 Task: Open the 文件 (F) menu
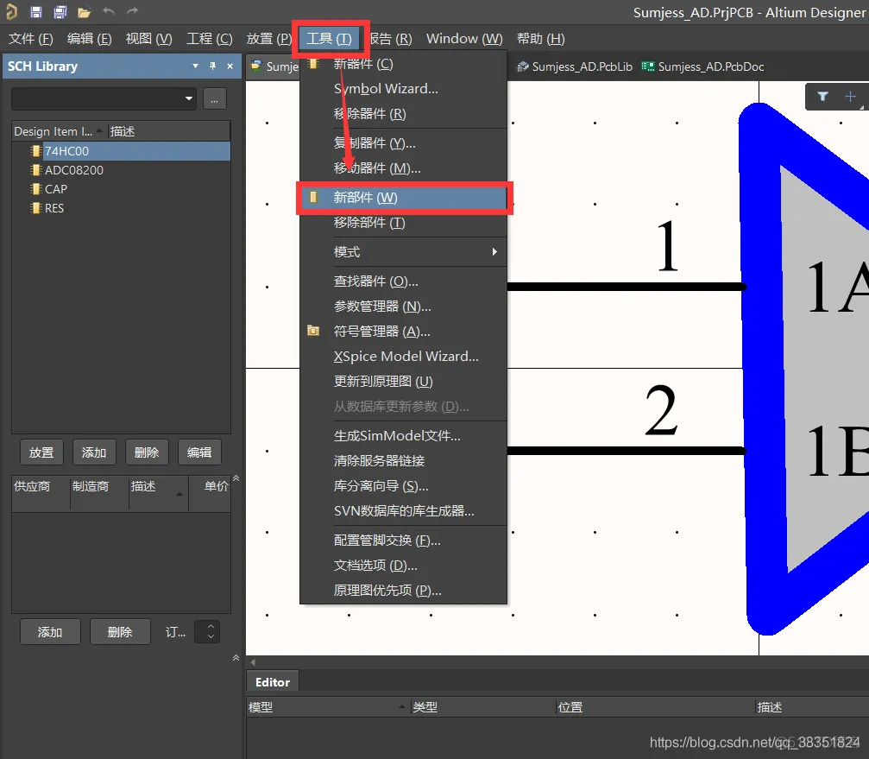point(31,39)
